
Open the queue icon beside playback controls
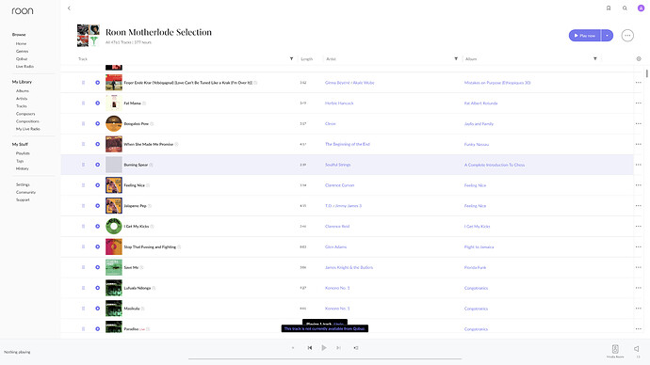tap(356, 348)
